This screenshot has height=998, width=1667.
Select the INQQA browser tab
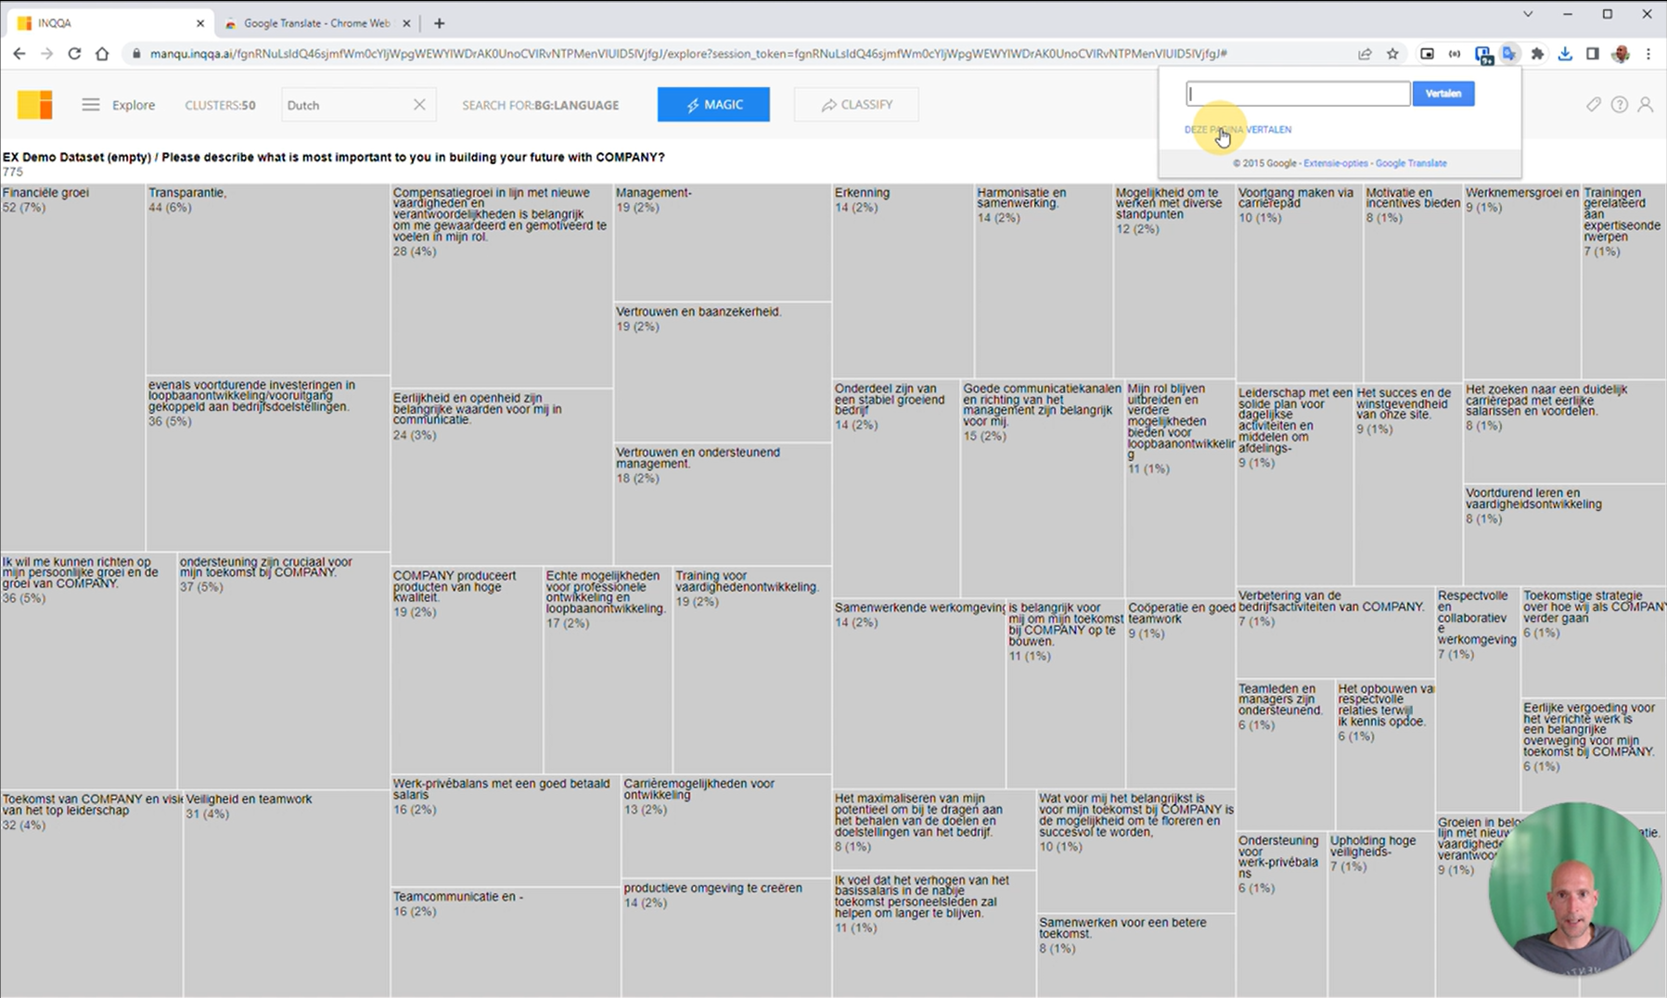click(x=102, y=22)
